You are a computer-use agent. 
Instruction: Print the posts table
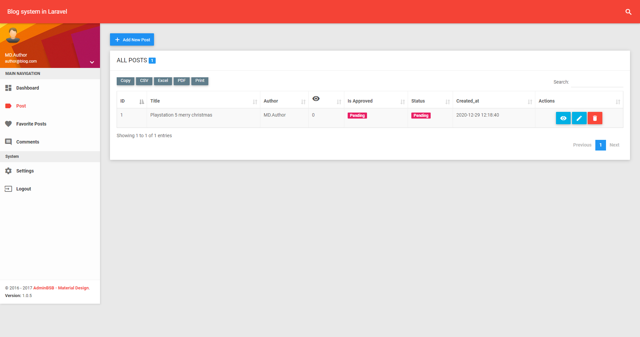coord(200,81)
